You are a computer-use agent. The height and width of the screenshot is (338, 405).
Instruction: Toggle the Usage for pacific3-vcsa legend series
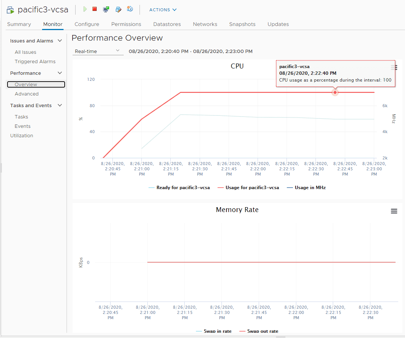pos(252,187)
